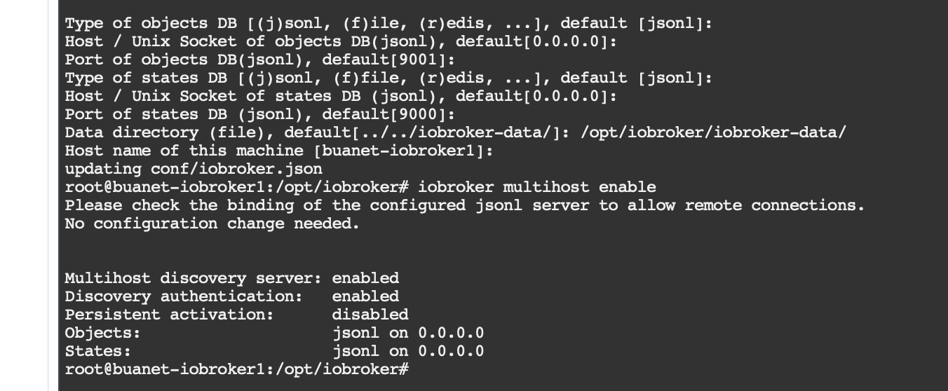Screen dimensions: 948x391
Task: Click the States 'jsonl on 0.0.0.0' value
Action: coord(407,351)
